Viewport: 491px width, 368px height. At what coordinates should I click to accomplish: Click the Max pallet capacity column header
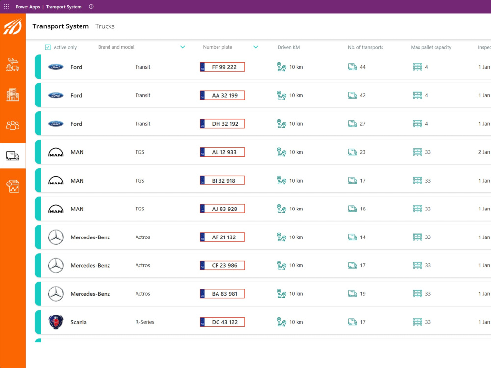pos(431,47)
